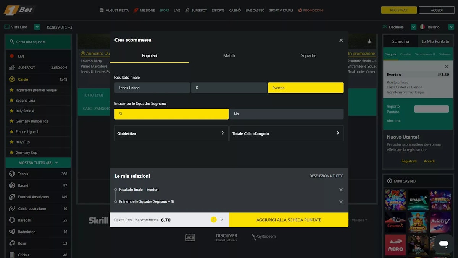Viewport: 458px width, 258px height.
Task: Click Aggiungi alla scheda puntate button
Action: pyautogui.click(x=289, y=220)
